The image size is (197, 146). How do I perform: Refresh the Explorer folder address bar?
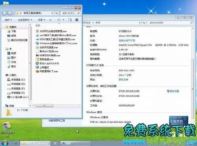coord(56,13)
